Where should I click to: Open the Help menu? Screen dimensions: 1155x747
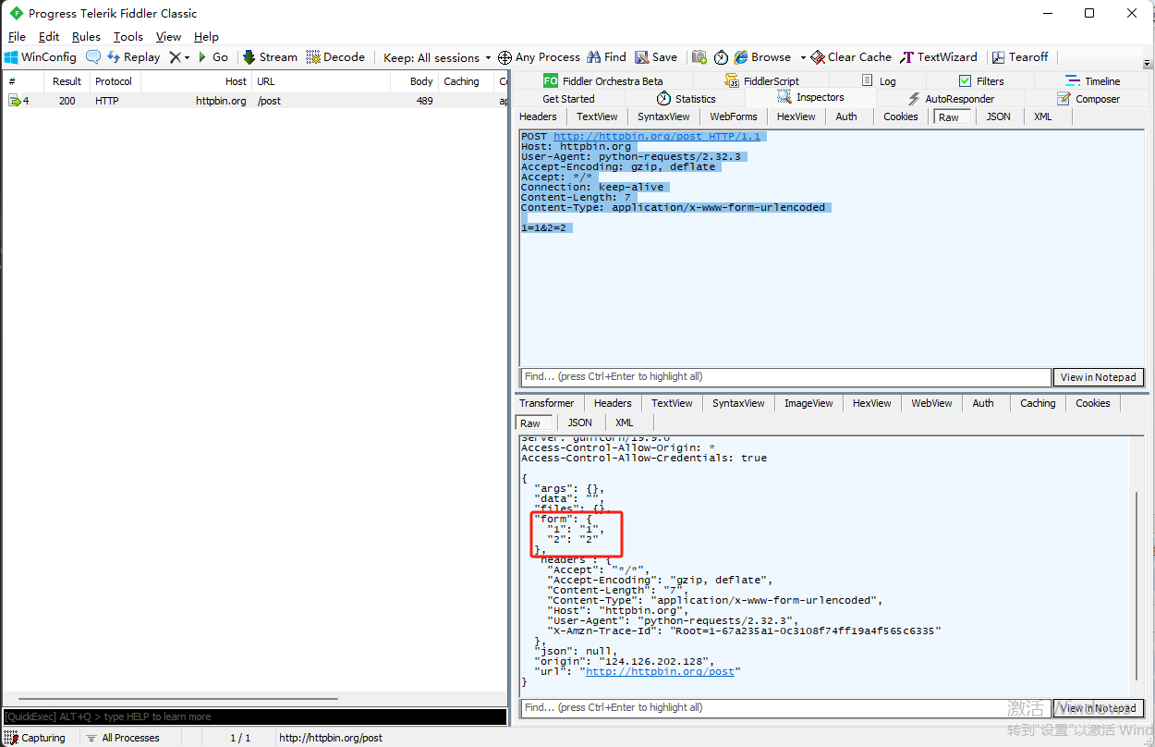(206, 37)
